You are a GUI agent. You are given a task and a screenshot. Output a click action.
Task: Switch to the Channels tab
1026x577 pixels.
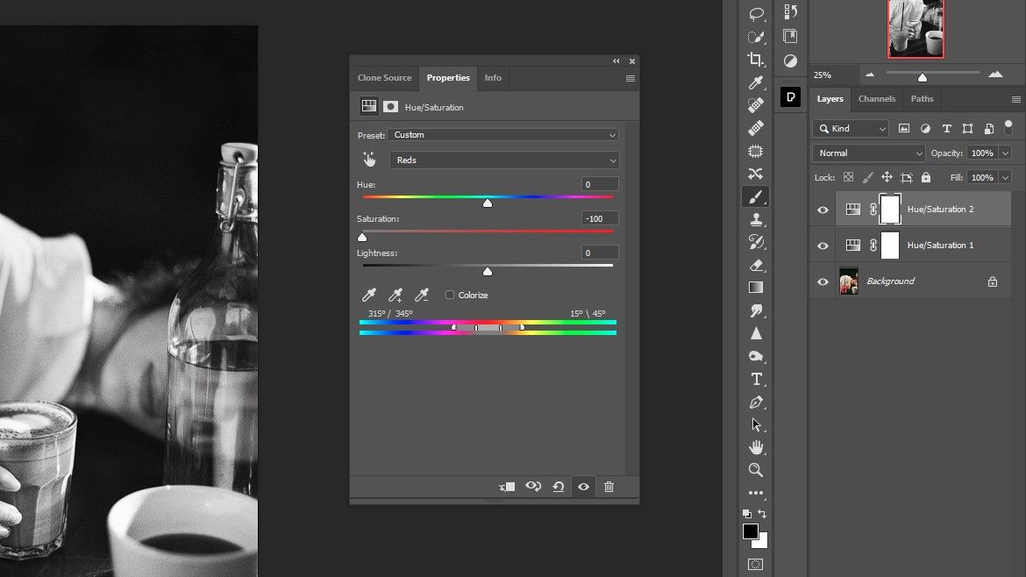pyautogui.click(x=876, y=99)
